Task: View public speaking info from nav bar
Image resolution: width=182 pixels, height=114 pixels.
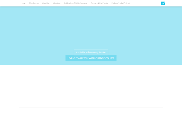Action: (76, 3)
